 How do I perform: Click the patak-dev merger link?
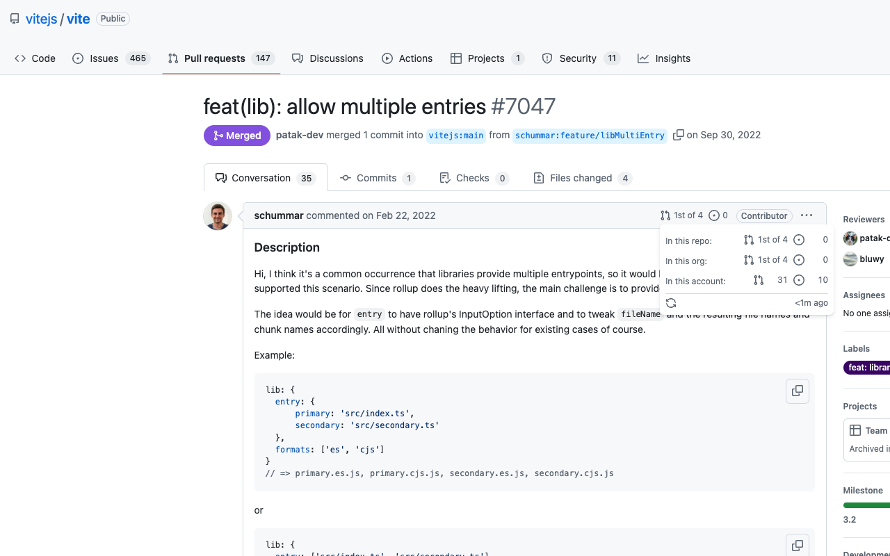coord(299,135)
